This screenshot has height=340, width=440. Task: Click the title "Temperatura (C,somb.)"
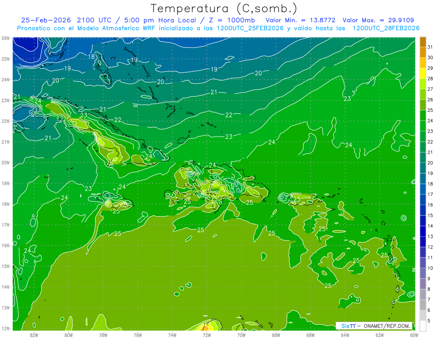pos(224,9)
